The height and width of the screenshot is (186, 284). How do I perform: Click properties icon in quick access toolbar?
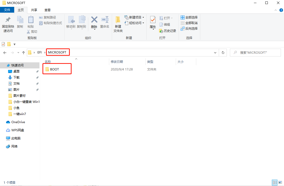pyautogui.click(x=3, y=44)
